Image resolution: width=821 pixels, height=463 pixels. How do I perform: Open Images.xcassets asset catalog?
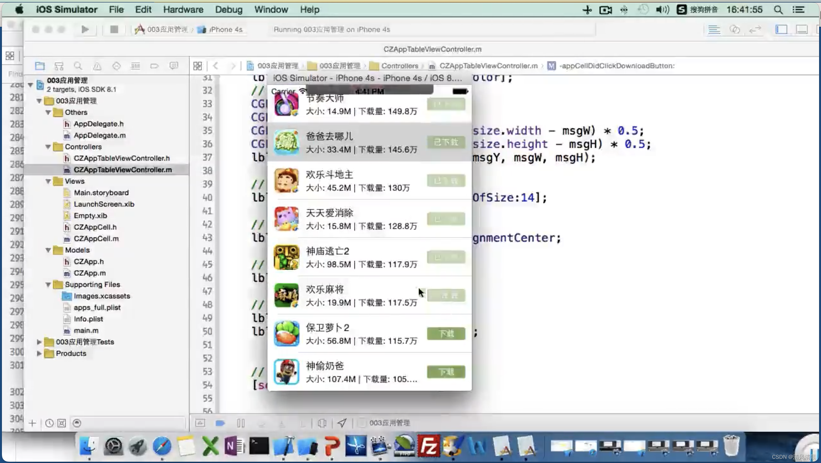[x=102, y=296]
